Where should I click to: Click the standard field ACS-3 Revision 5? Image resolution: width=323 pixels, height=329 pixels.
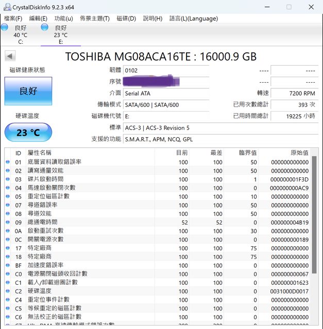pos(221,128)
